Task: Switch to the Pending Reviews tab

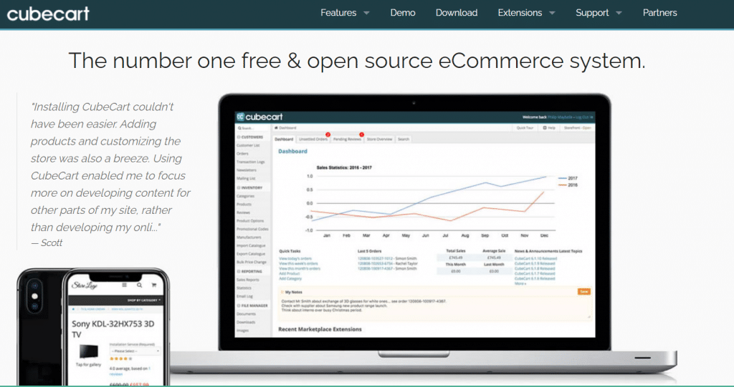Action: click(x=347, y=139)
